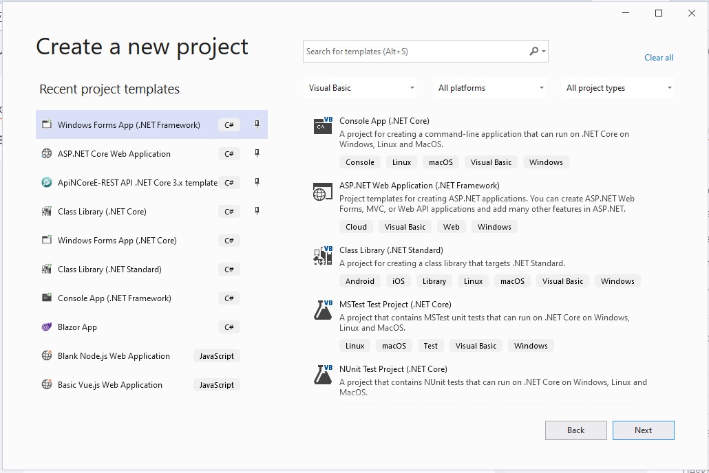Click MSTest Test Project flask icon

[323, 310]
